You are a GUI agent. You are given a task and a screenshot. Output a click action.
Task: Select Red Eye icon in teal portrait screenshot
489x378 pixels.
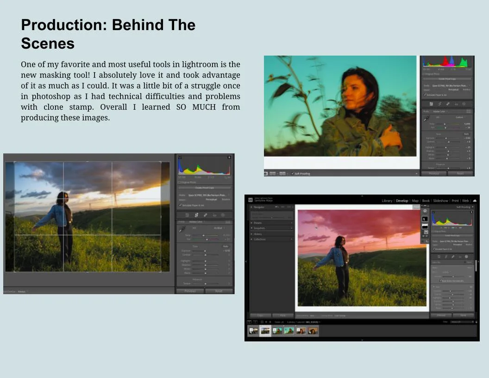(456, 104)
